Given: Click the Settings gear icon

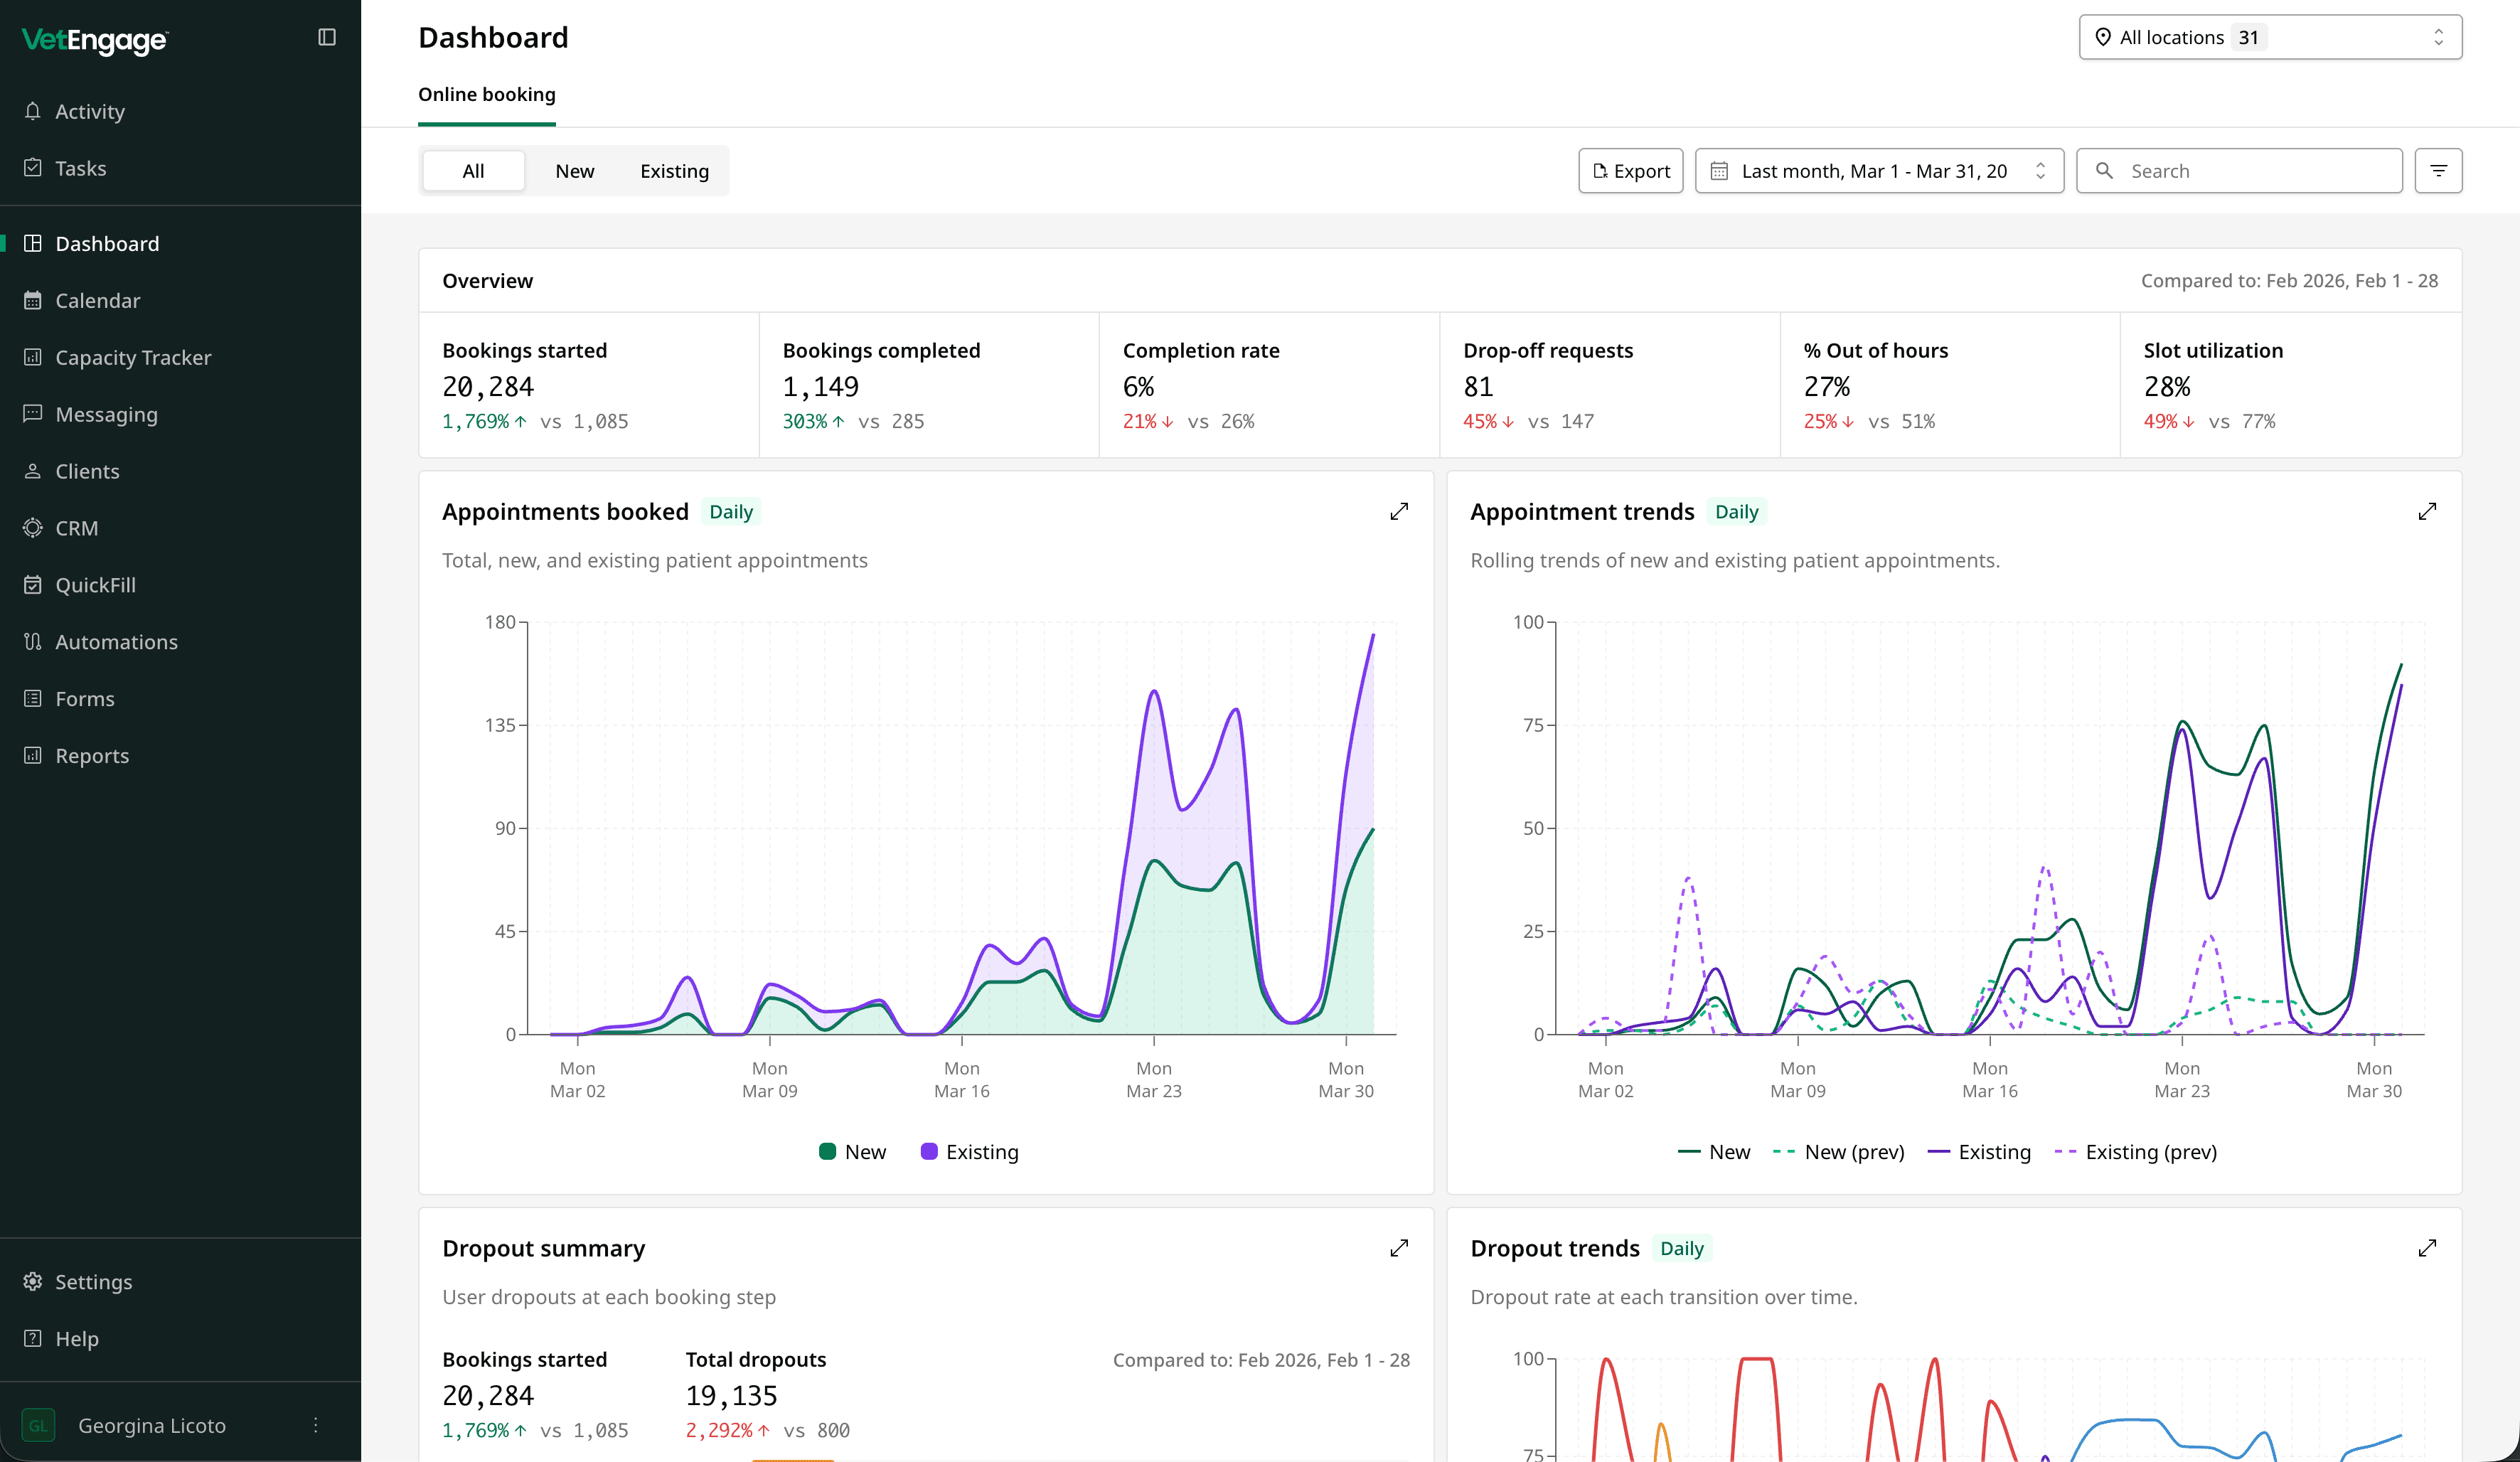Looking at the screenshot, I should 33,1282.
